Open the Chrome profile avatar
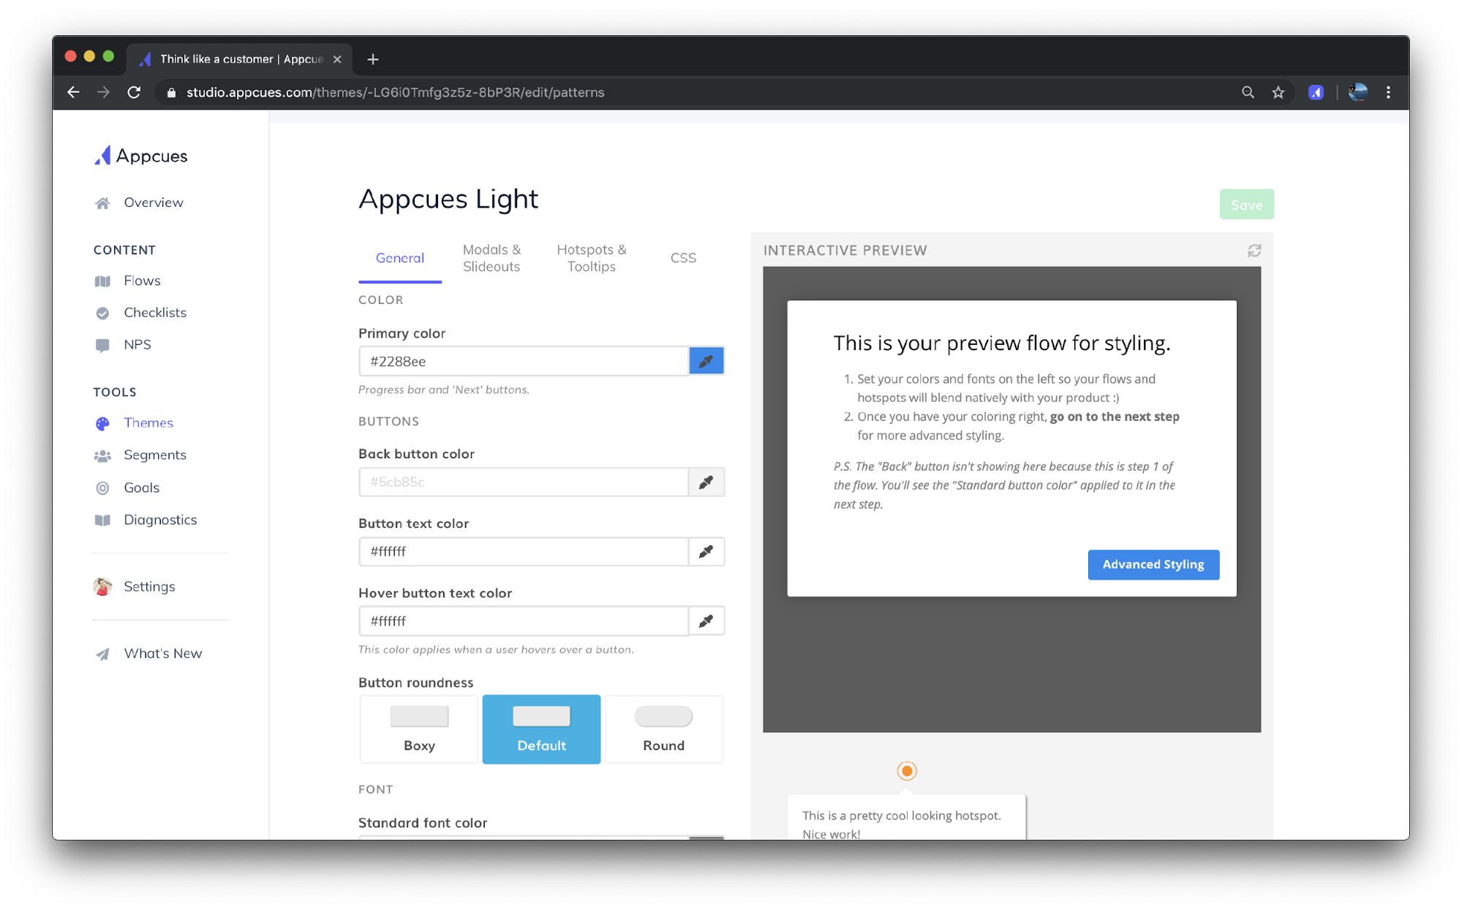Viewport: 1462px width, 910px height. [1357, 92]
